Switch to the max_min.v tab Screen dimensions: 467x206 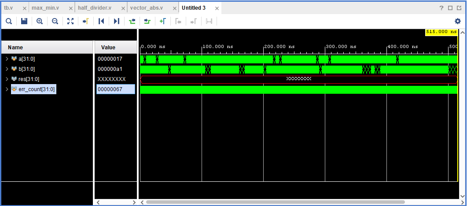pos(45,8)
